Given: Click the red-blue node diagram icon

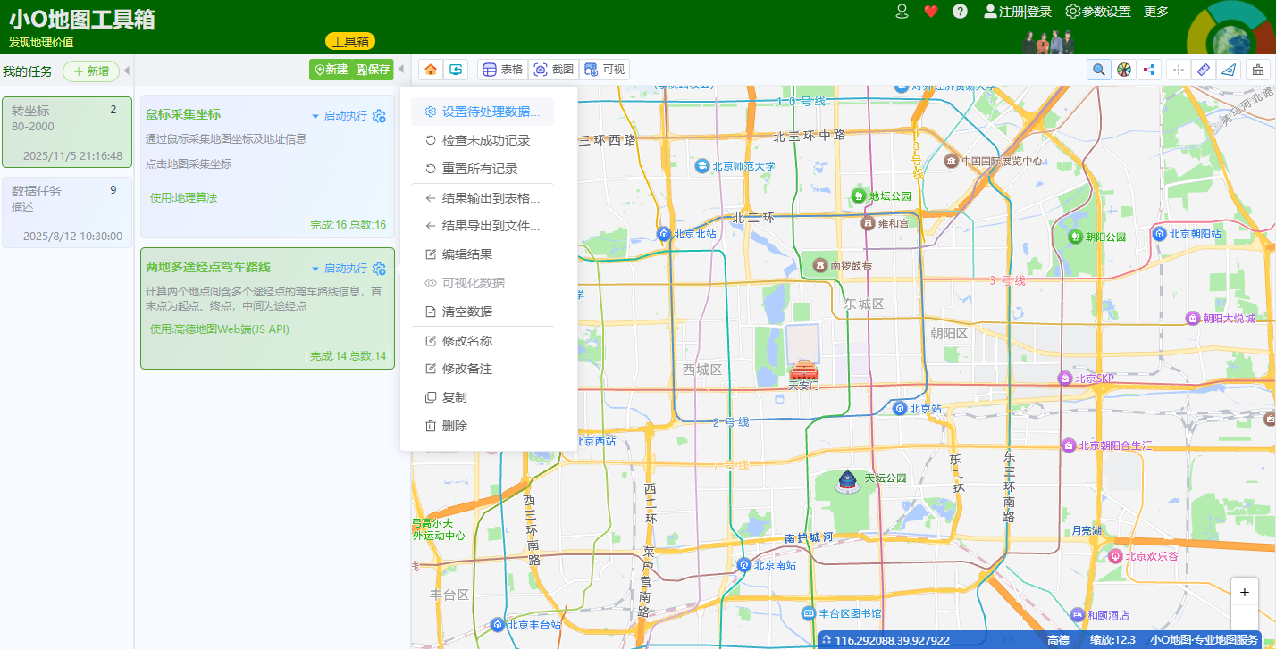Looking at the screenshot, I should 1149,70.
